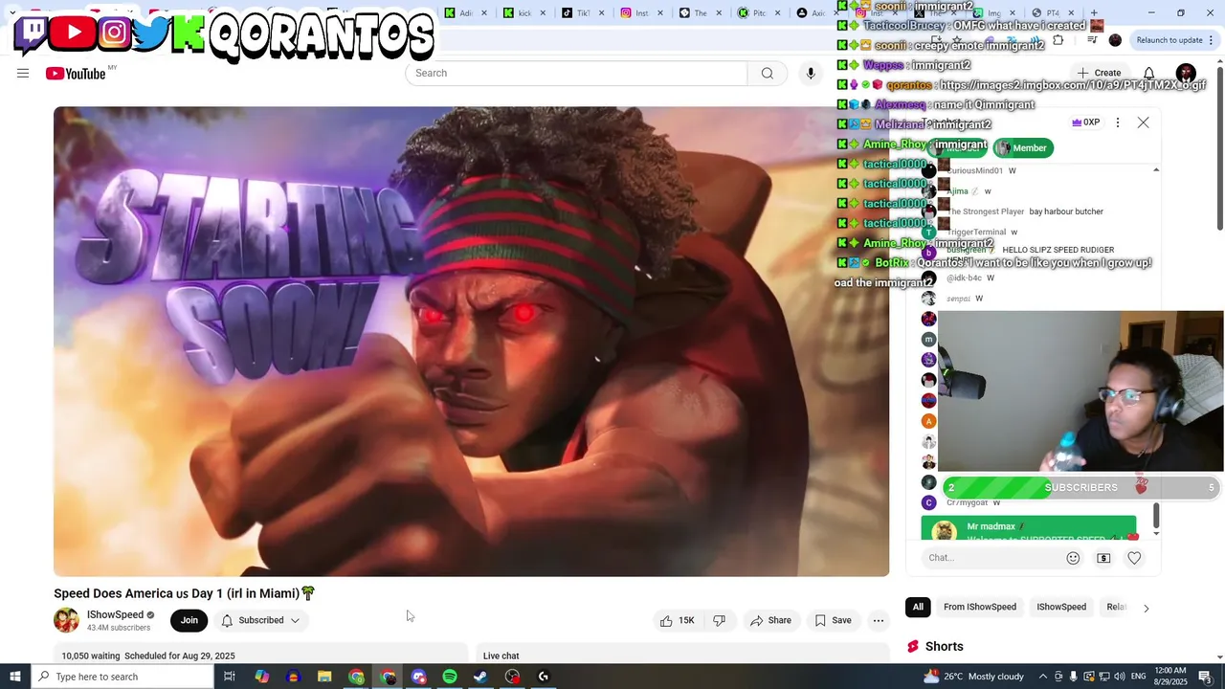Show hidden system tray icons
The height and width of the screenshot is (689, 1225).
(1043, 677)
